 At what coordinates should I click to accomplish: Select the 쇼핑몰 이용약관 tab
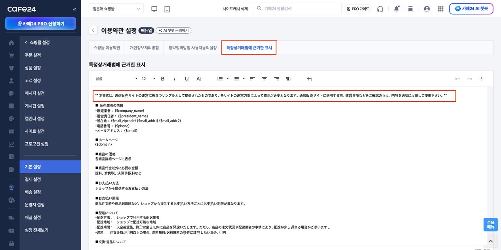107,48
